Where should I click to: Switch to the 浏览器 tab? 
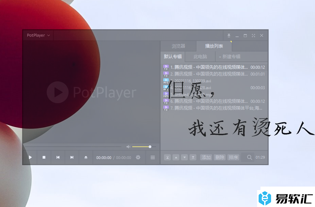[x=178, y=46]
